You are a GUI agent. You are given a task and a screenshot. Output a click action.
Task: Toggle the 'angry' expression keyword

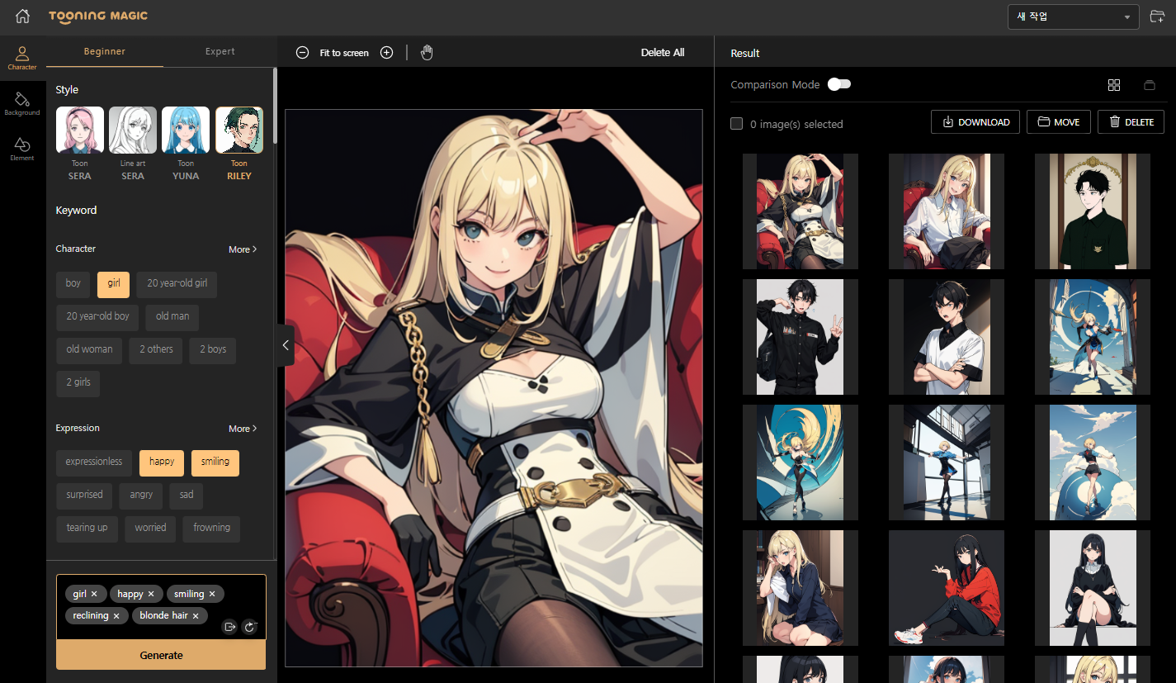141,495
